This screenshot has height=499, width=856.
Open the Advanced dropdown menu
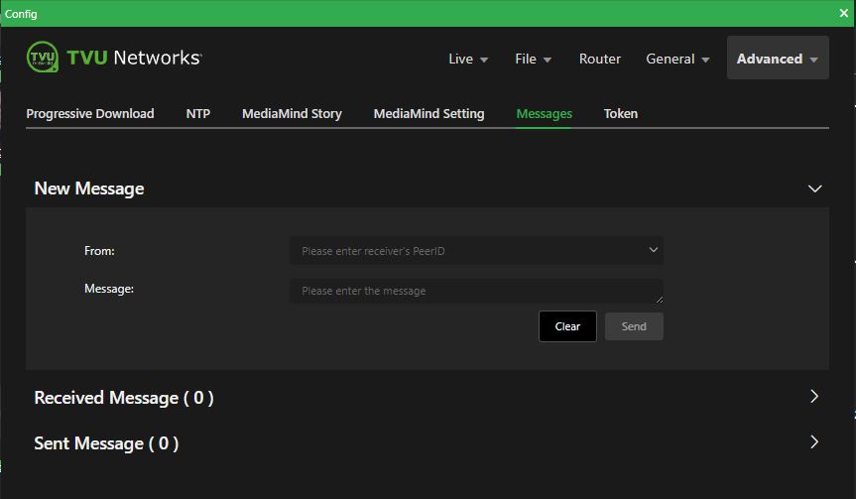777,59
